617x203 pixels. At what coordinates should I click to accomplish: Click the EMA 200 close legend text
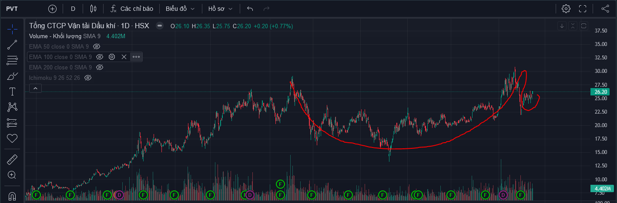tap(60, 67)
